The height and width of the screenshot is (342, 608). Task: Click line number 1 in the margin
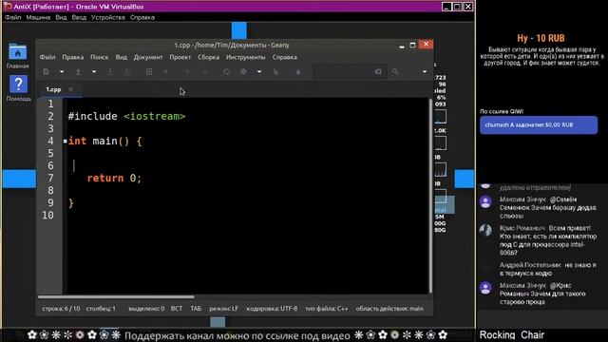pos(50,104)
